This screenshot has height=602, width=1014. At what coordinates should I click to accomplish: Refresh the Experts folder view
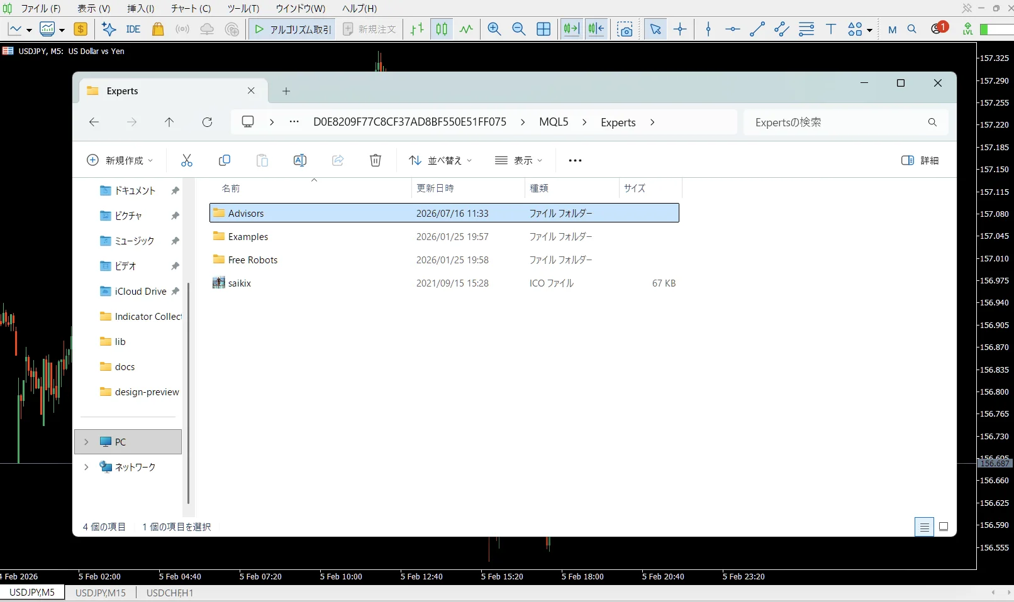click(207, 122)
